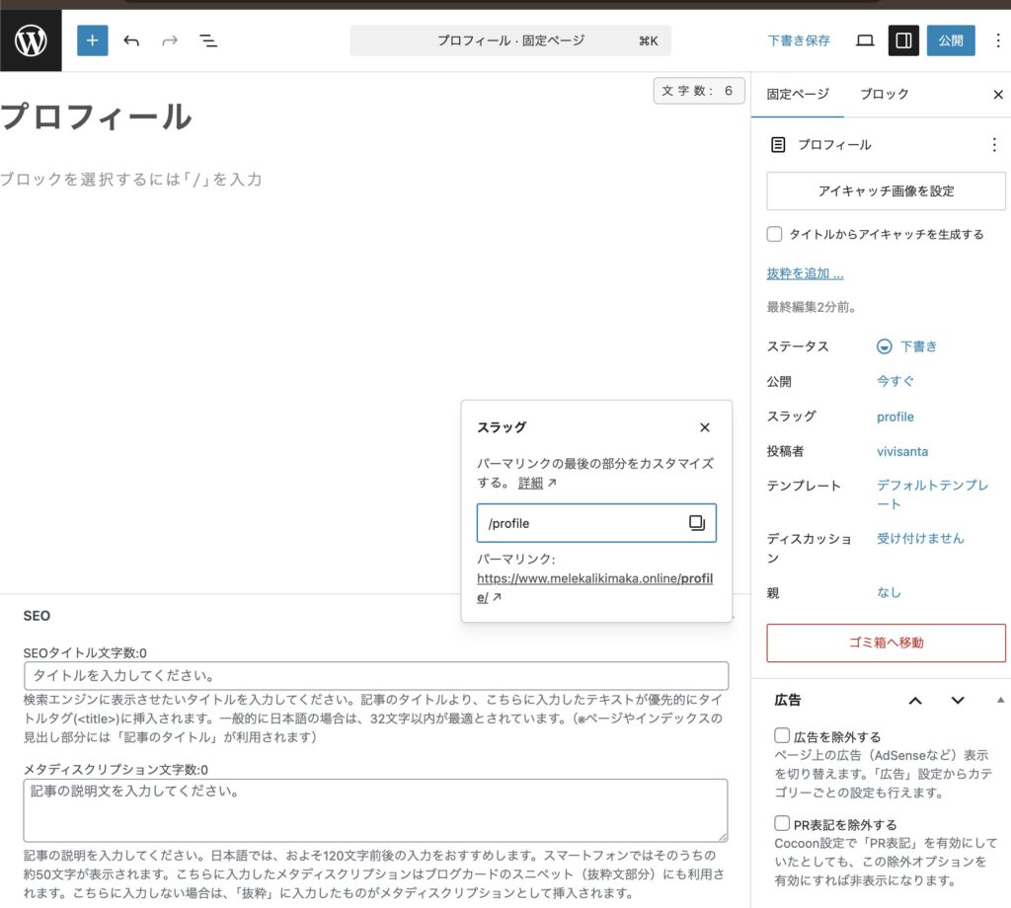The height and width of the screenshot is (908, 1011).
Task: Copy the slug with the copy icon
Action: 697,523
